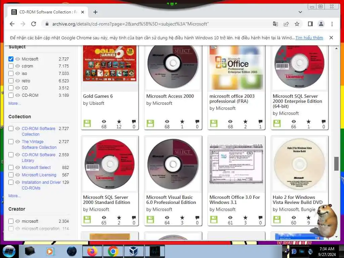Screen dimensions: 344x258
Task: Expand more subjects with More link
Action: pos(14,103)
